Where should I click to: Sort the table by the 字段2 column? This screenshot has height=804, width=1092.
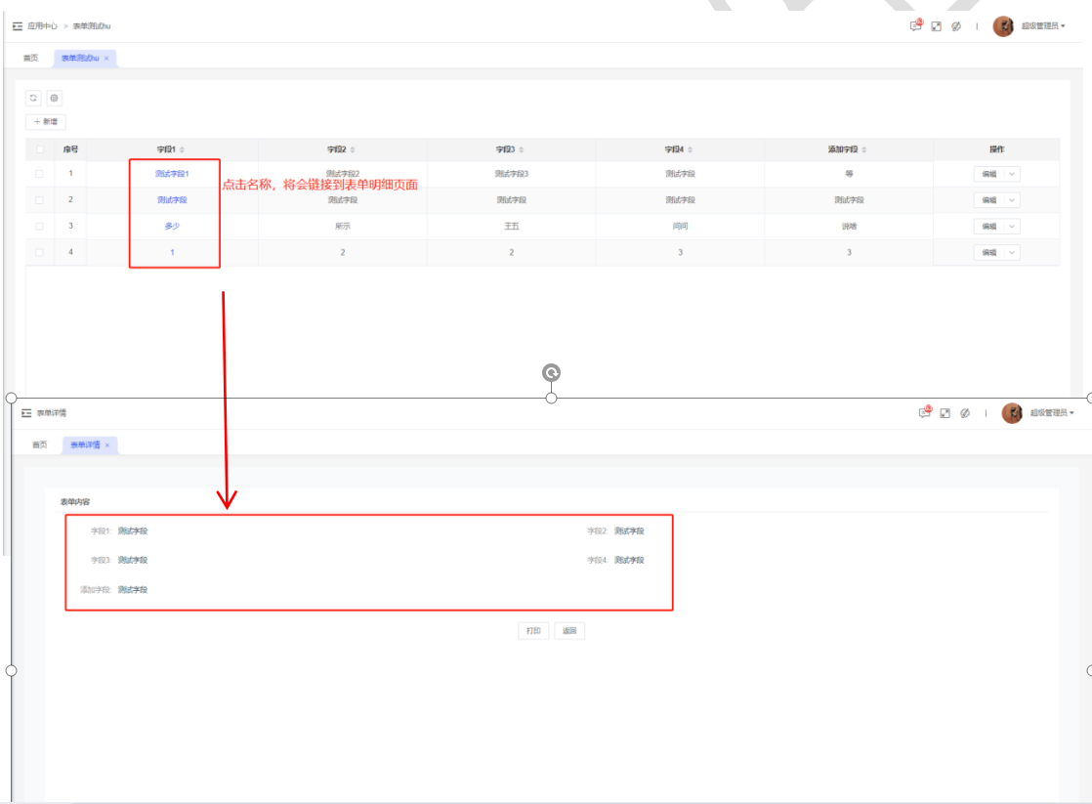point(353,149)
